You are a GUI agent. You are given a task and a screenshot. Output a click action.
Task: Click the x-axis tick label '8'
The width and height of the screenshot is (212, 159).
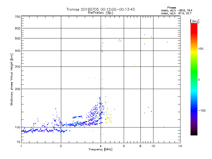140,146
